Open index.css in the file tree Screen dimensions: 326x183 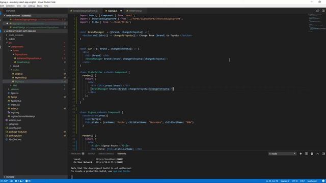click(x=15, y=105)
